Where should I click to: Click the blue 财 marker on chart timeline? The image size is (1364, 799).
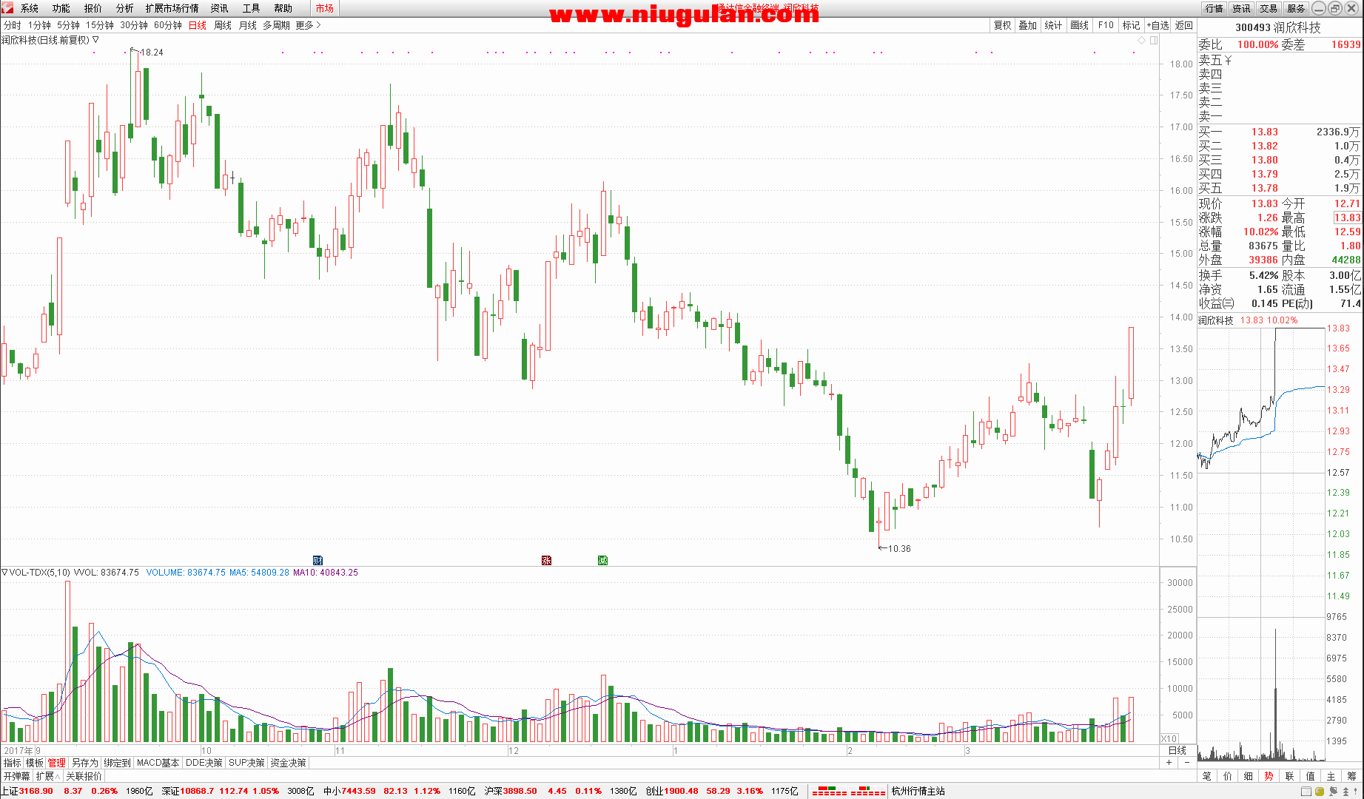318,560
